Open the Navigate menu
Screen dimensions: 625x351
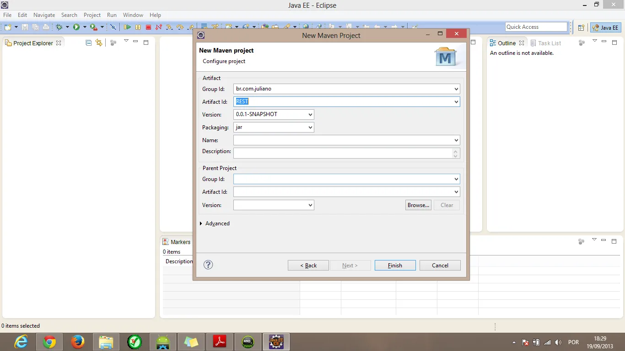click(44, 15)
